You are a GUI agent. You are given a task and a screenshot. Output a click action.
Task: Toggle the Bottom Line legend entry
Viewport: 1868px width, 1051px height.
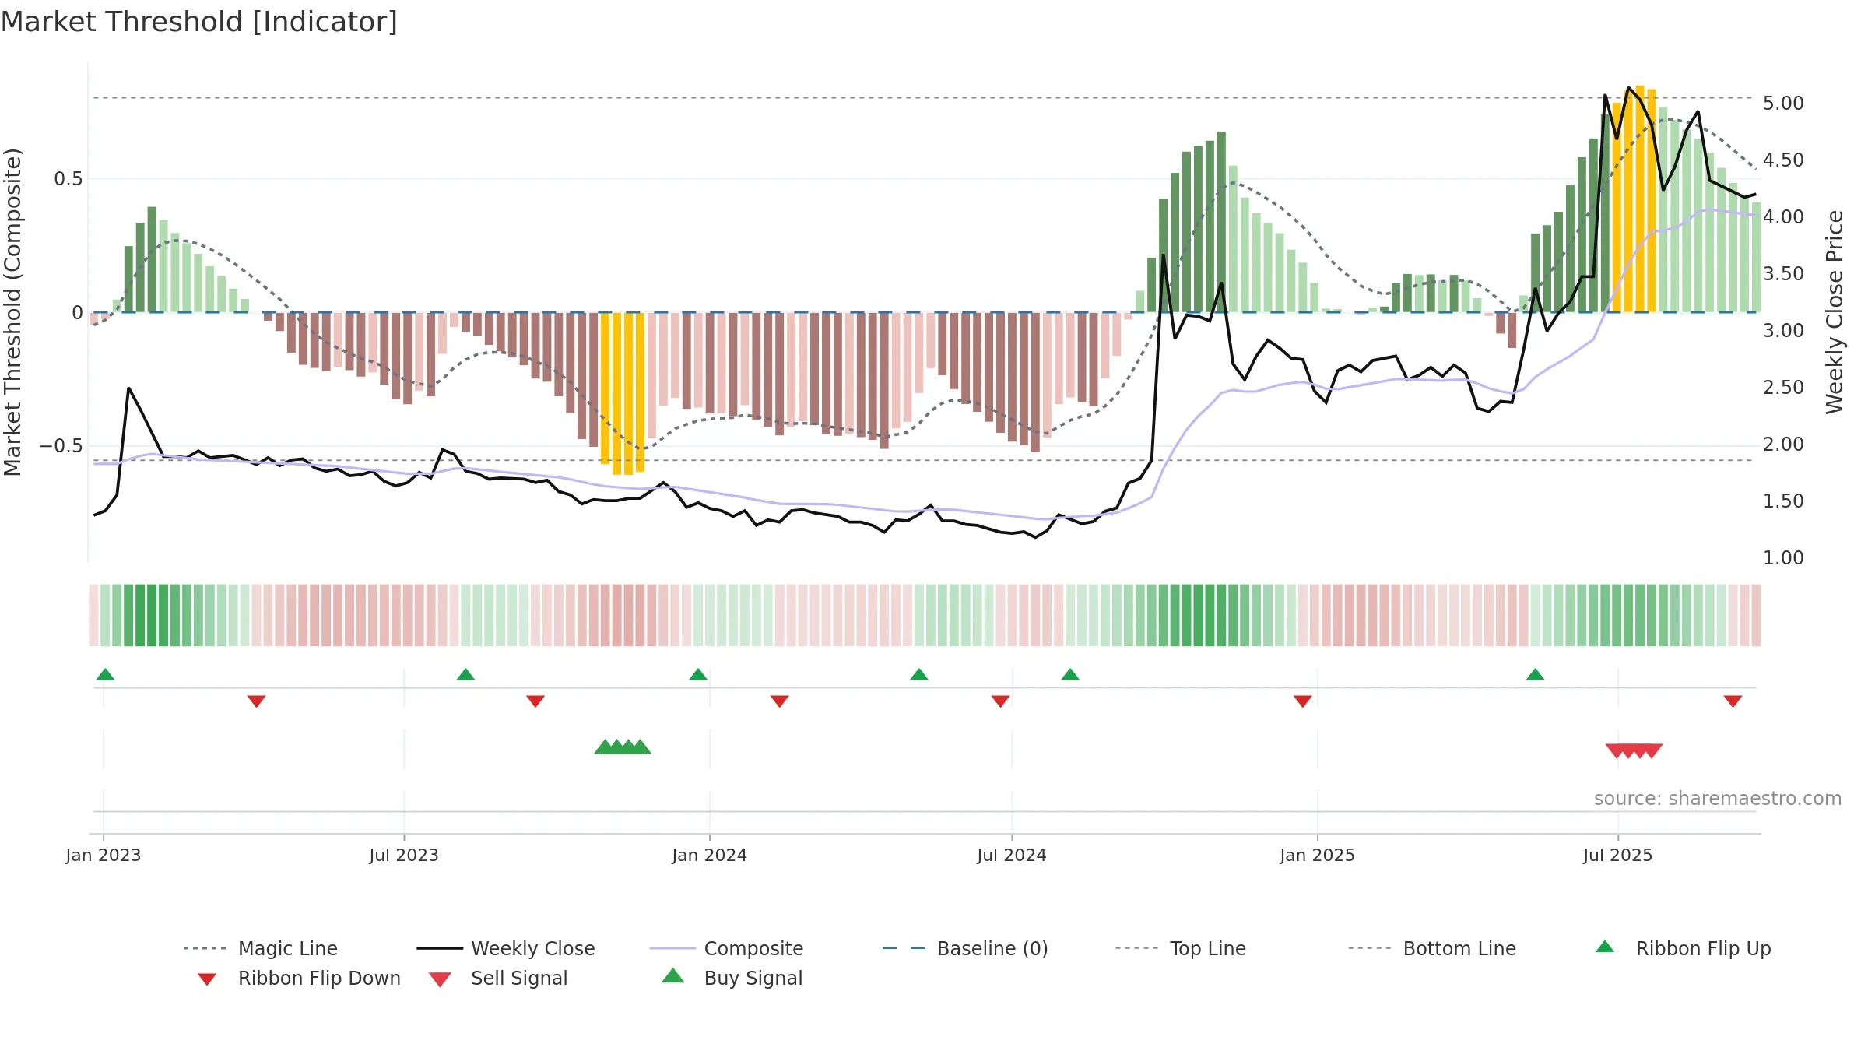pos(1432,948)
